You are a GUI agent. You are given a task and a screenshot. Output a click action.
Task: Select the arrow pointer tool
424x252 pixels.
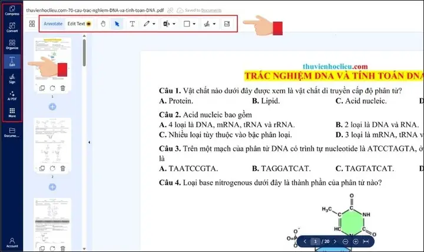pyautogui.click(x=117, y=24)
